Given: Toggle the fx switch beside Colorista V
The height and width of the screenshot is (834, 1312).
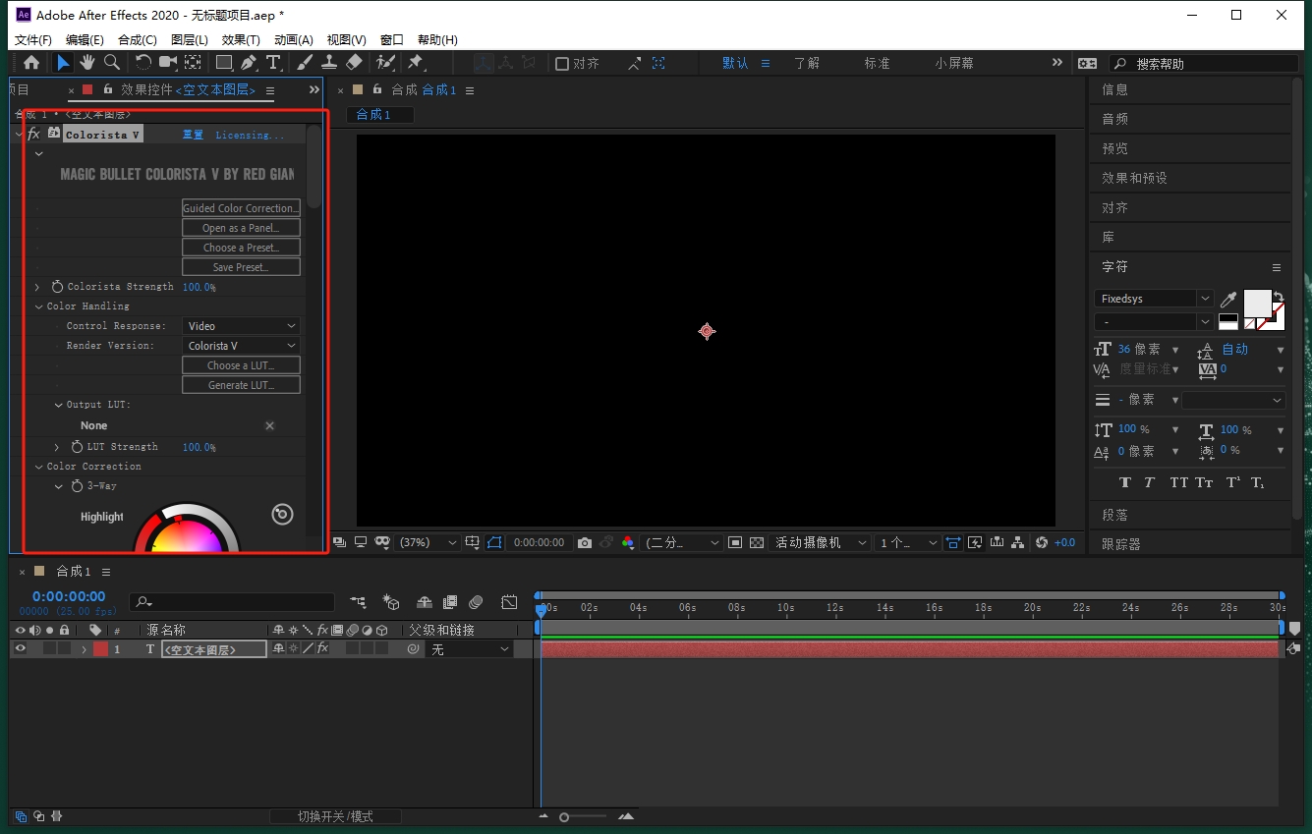Looking at the screenshot, I should click(33, 134).
